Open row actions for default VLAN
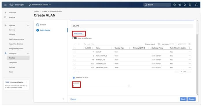This screenshot has height=107, width=203. [x=189, y=52]
